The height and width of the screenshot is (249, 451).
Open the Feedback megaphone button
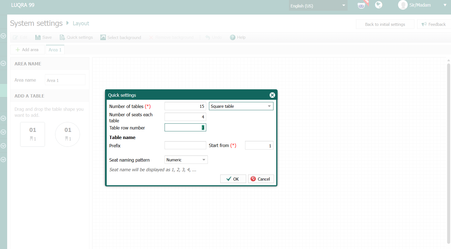(x=434, y=24)
